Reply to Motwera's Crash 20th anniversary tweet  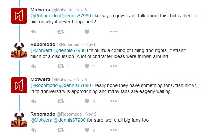[34, 101]
